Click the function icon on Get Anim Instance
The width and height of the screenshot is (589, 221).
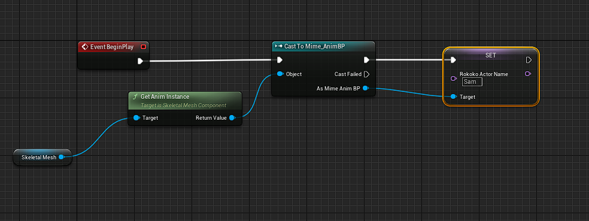135,96
